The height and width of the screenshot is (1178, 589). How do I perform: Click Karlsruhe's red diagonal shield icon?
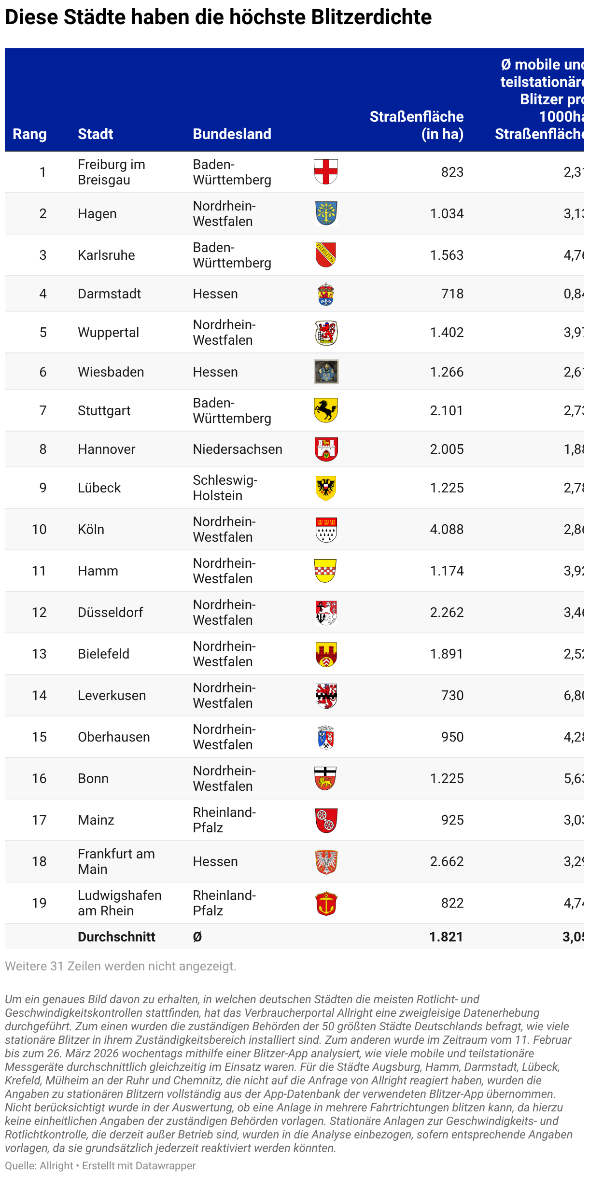click(x=326, y=255)
